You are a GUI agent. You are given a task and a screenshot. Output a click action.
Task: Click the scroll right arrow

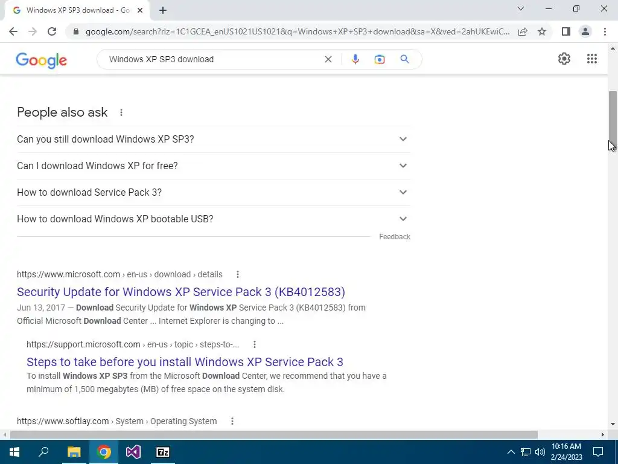[x=603, y=434]
